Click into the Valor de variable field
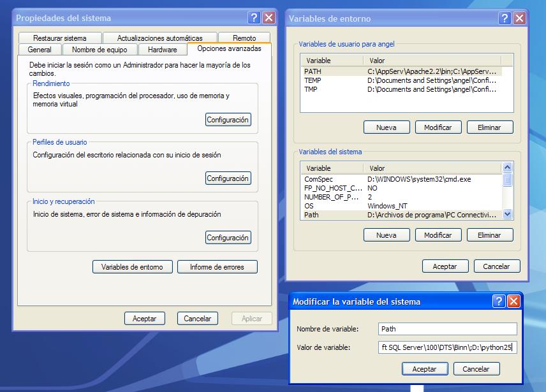 pyautogui.click(x=448, y=347)
